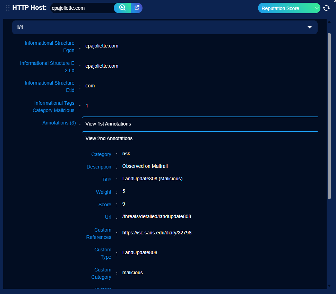Collapse View 2nd Annotations section
Image resolution: width=336 pixels, height=294 pixels.
tap(200, 138)
